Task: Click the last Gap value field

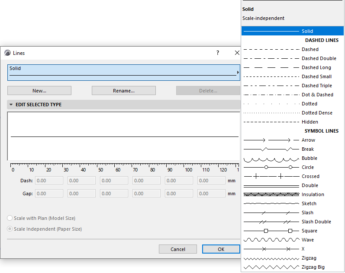Action: tap(211, 194)
